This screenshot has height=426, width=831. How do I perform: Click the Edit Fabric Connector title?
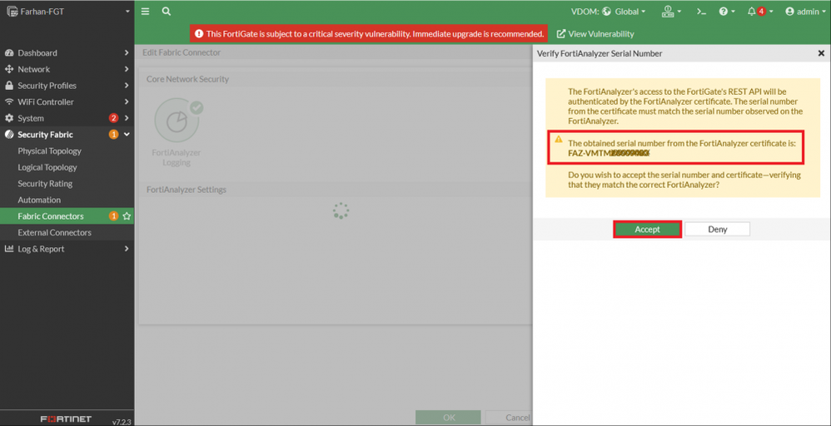click(x=182, y=53)
